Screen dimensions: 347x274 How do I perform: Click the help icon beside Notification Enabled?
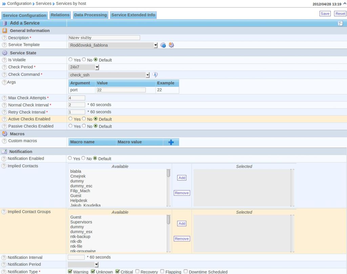pyautogui.click(x=4, y=159)
